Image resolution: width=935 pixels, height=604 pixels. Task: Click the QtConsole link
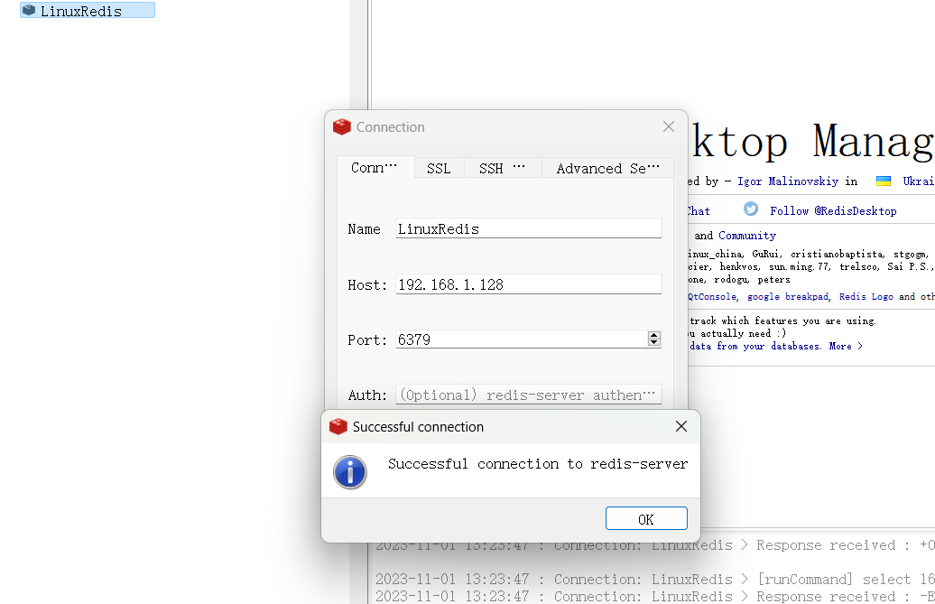(x=712, y=296)
